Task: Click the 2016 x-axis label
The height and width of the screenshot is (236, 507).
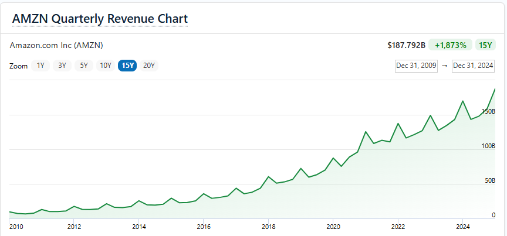Action: 203,227
